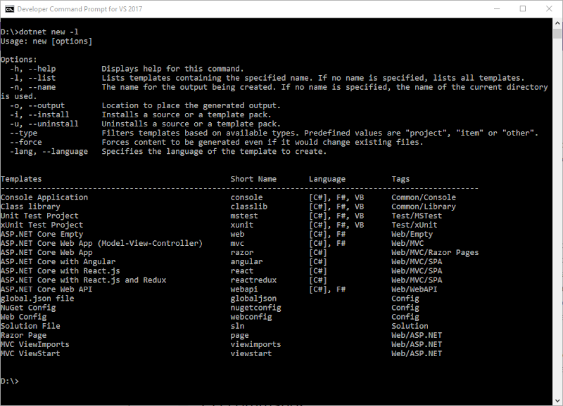
Task: Click the scrollbar up arrow
Action: click(557, 23)
